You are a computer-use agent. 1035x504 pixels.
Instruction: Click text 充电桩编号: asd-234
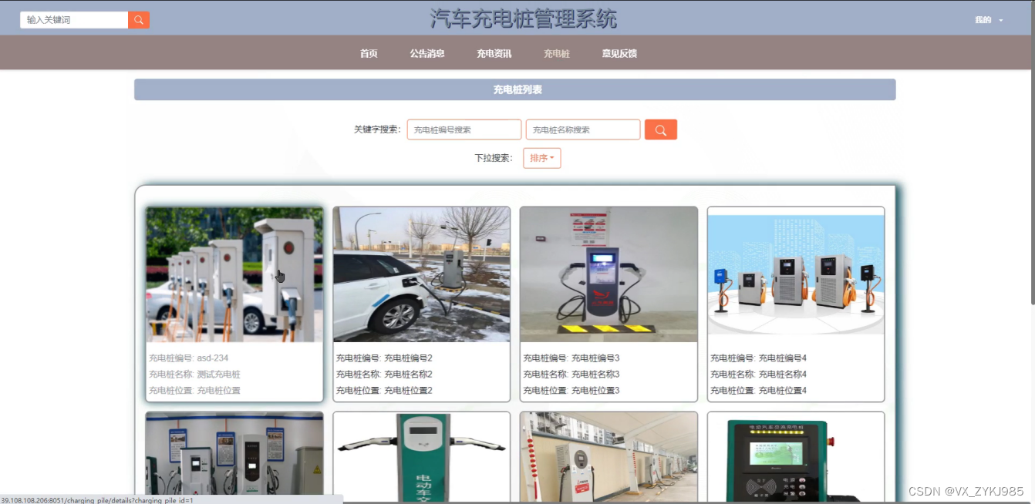pos(188,358)
